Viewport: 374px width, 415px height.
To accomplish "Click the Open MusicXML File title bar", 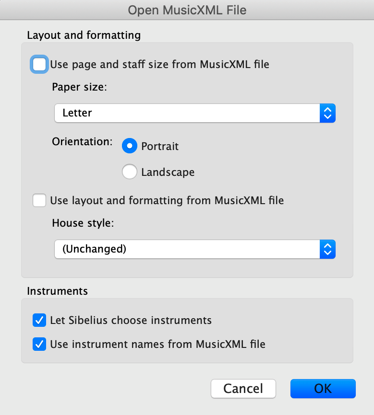I will coord(187,10).
